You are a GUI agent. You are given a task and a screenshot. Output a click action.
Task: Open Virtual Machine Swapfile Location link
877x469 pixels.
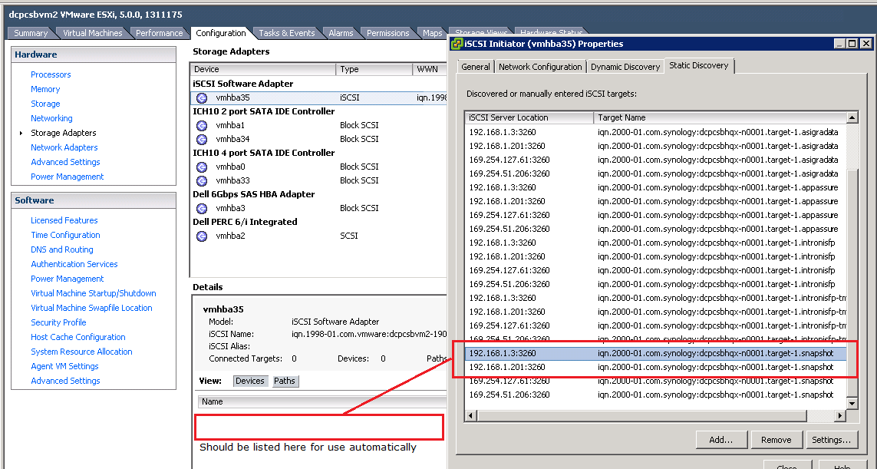coord(92,308)
